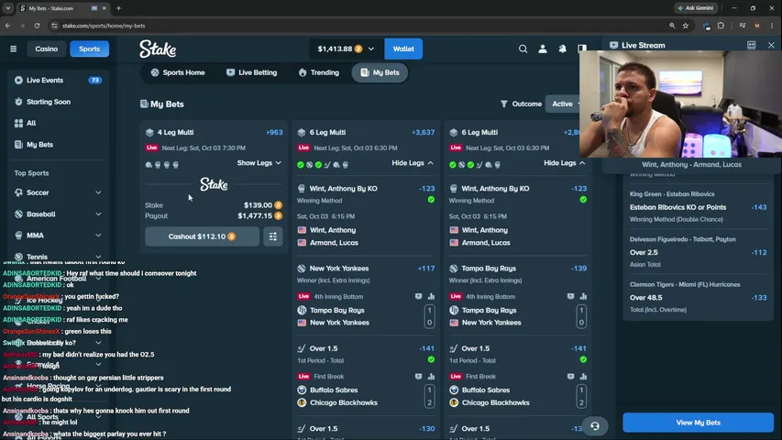Select the My Bets tab
This screenshot has width=782, height=440.
380,72
